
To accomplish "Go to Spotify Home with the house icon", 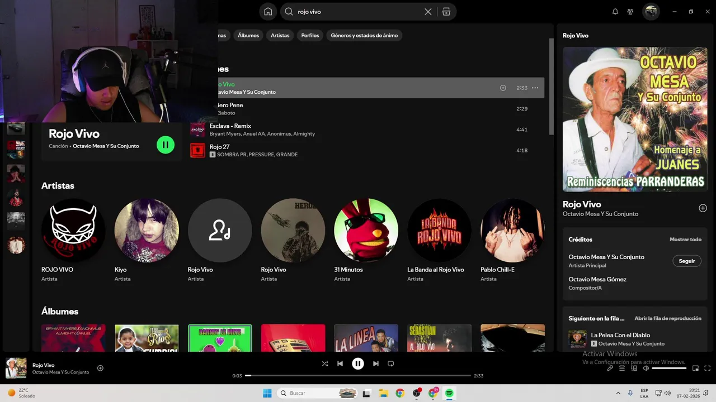I will tap(268, 12).
